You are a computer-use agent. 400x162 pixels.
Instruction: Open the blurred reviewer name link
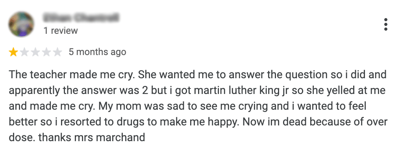pos(81,18)
